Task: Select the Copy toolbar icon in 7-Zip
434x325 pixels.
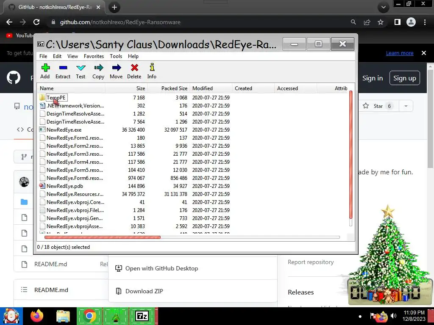Action: [x=98, y=71]
